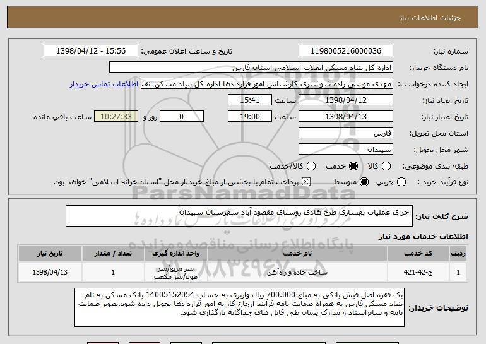486x344 pixels.
Task: Click the تاریخ نیاز column header
Action: (x=50, y=254)
